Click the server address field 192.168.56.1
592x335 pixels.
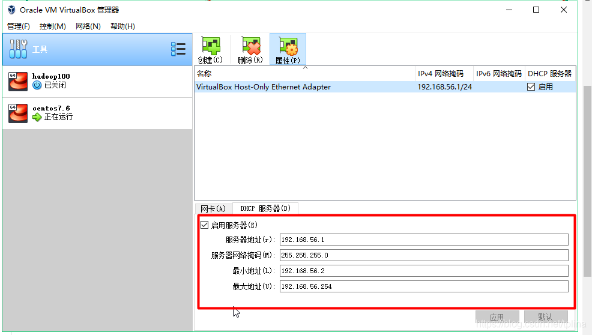[424, 240]
